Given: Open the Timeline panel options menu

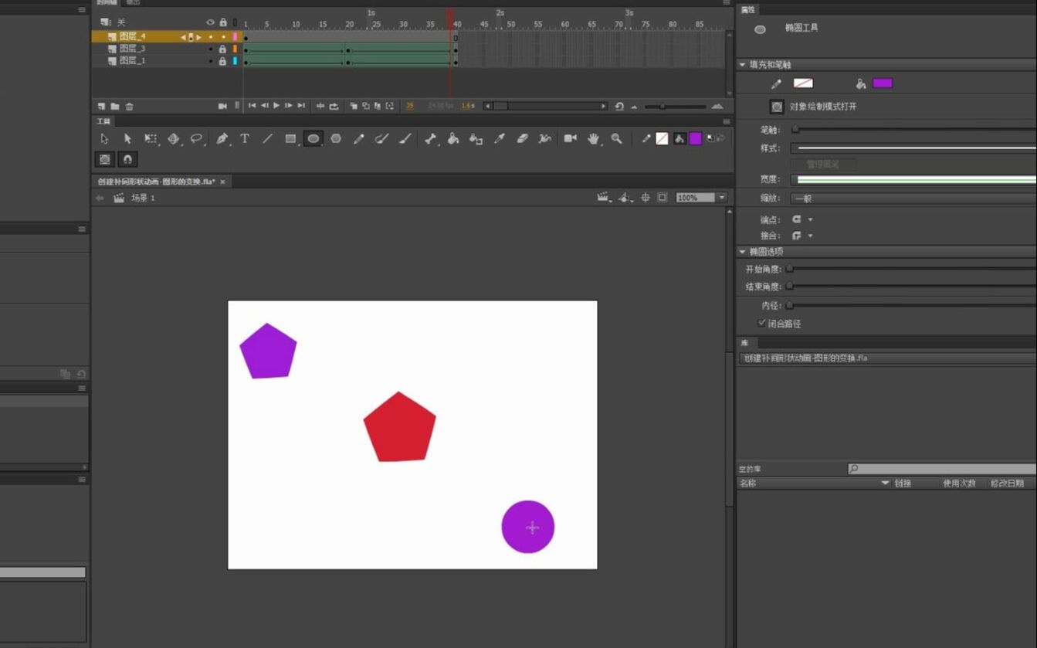Looking at the screenshot, I should pos(726,2).
